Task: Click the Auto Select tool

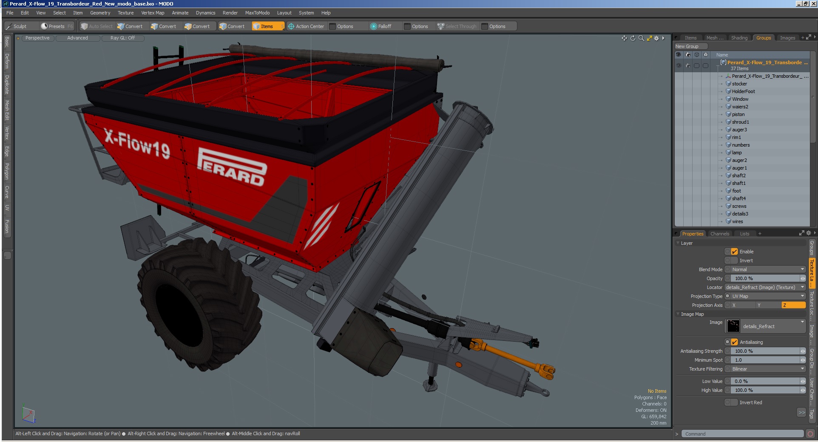Action: [x=97, y=26]
